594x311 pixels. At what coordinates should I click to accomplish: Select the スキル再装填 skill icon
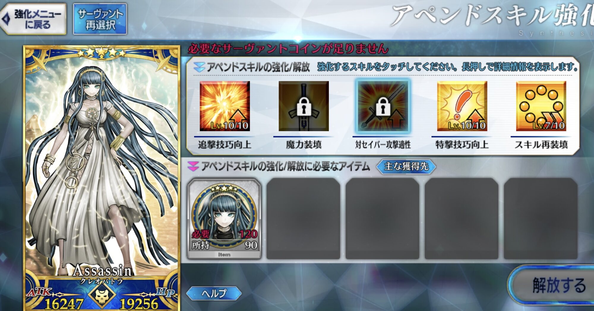click(x=541, y=106)
